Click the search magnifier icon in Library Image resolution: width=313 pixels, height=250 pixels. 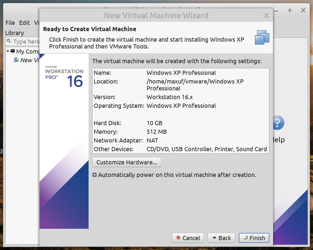coord(9,41)
